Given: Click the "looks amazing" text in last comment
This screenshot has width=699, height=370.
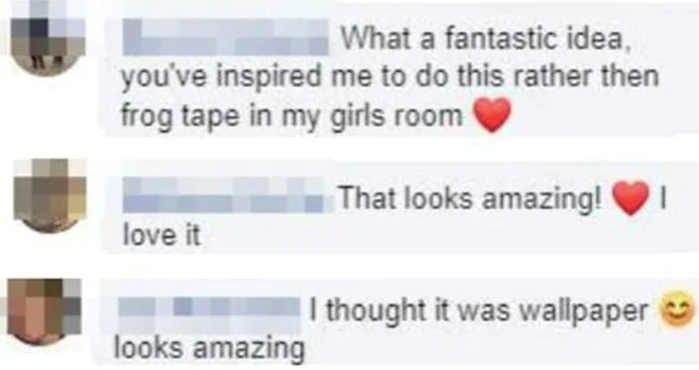Looking at the screenshot, I should click(210, 349).
